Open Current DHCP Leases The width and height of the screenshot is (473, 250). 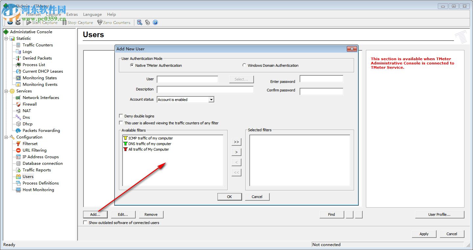(x=43, y=71)
